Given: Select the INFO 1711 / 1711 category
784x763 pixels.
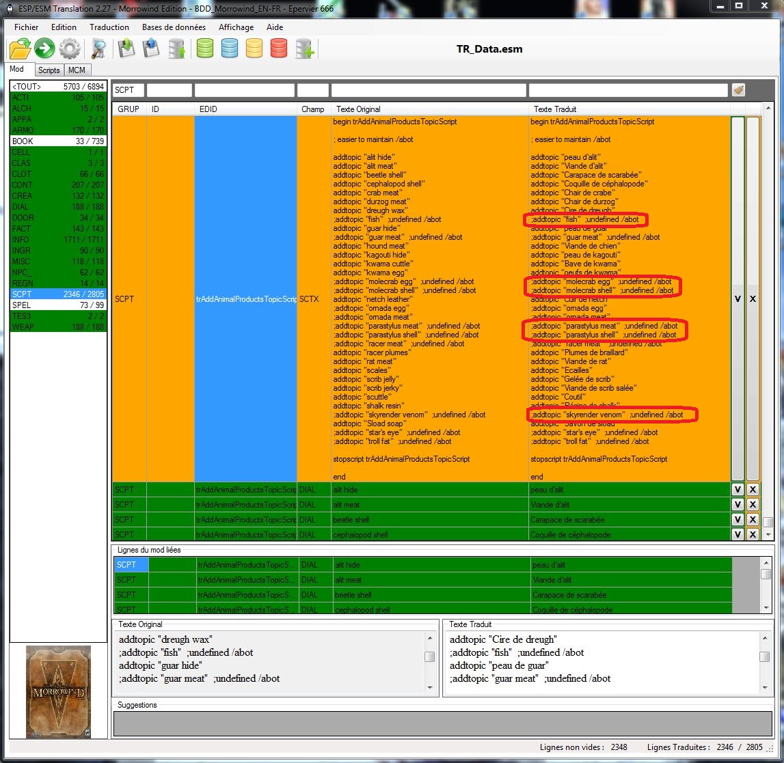Looking at the screenshot, I should (58, 239).
